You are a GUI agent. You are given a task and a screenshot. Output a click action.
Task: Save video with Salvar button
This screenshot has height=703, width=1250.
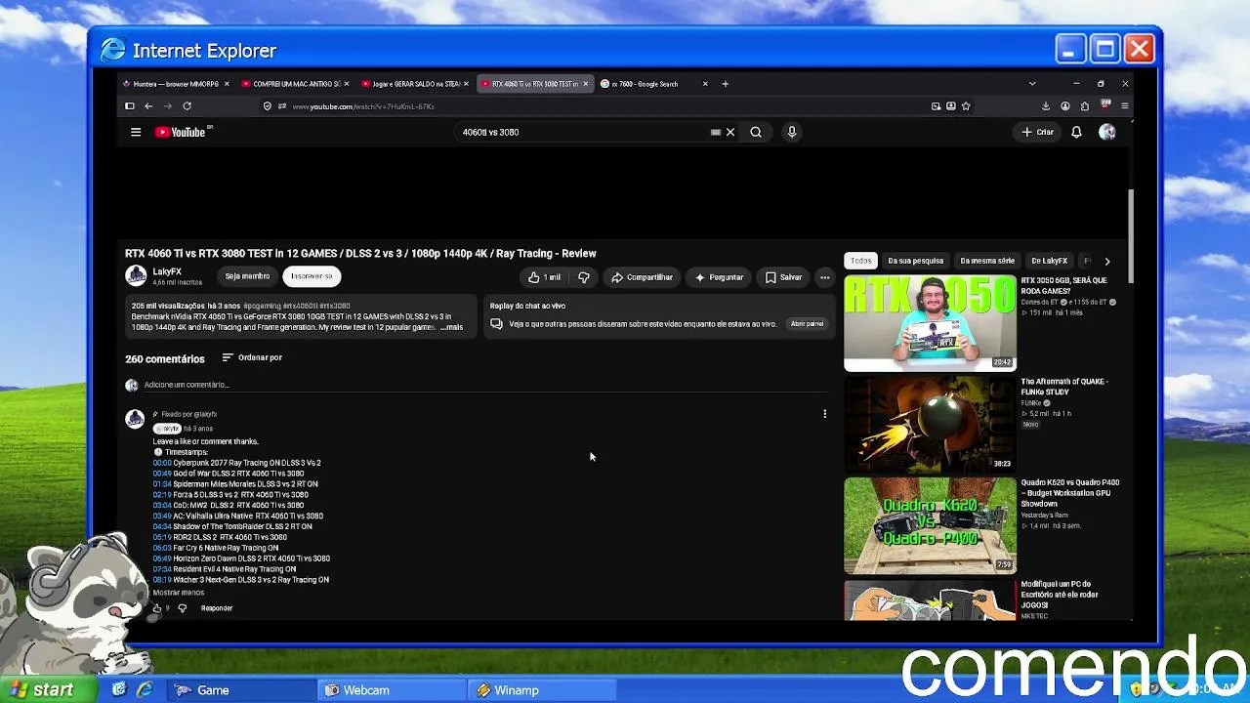pos(783,277)
